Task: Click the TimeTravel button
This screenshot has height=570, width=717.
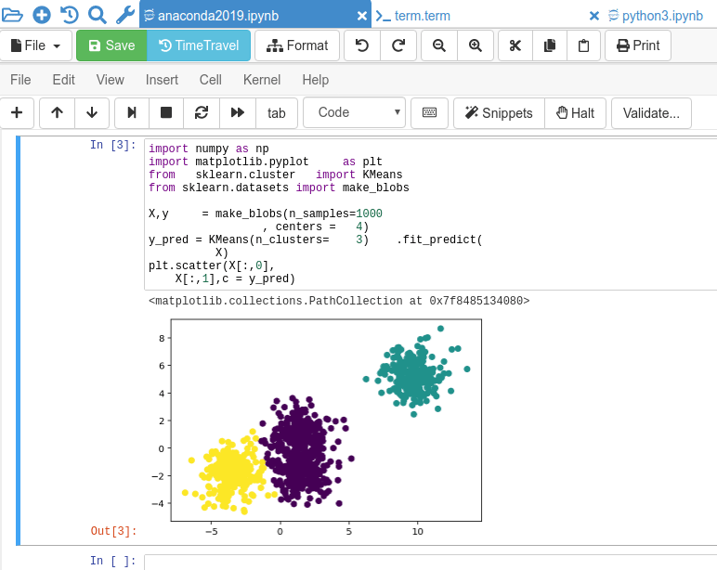Action: [x=199, y=45]
